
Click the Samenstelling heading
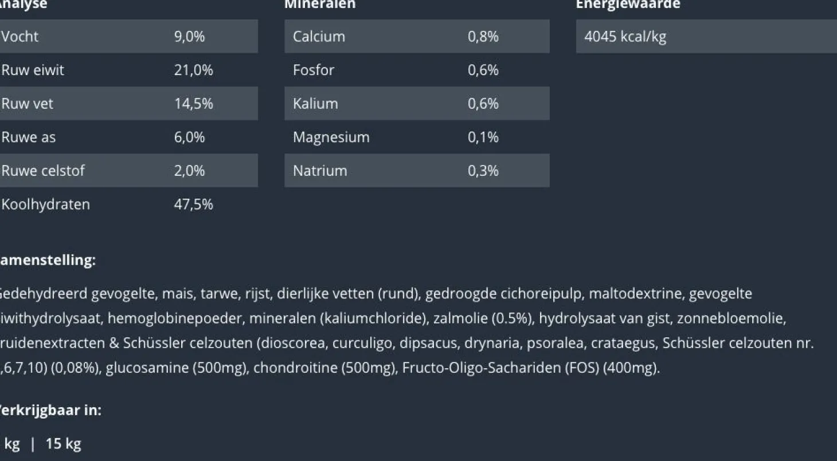point(48,260)
